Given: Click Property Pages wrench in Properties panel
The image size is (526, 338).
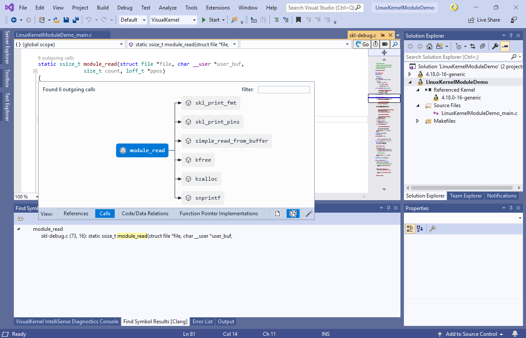Looking at the screenshot, I should tap(432, 229).
